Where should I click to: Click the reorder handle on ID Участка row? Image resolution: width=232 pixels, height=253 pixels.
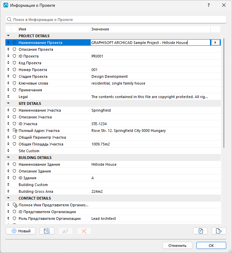click(8, 124)
